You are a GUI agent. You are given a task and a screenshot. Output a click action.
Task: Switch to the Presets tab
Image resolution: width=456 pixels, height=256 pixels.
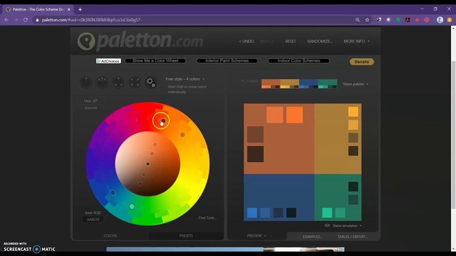point(186,236)
